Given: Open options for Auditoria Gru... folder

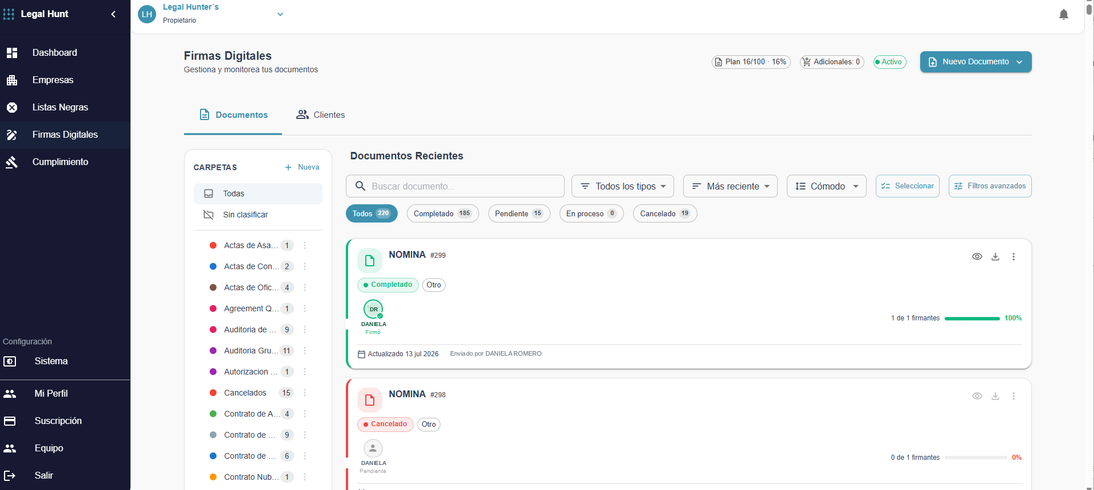Looking at the screenshot, I should pyautogui.click(x=305, y=351).
